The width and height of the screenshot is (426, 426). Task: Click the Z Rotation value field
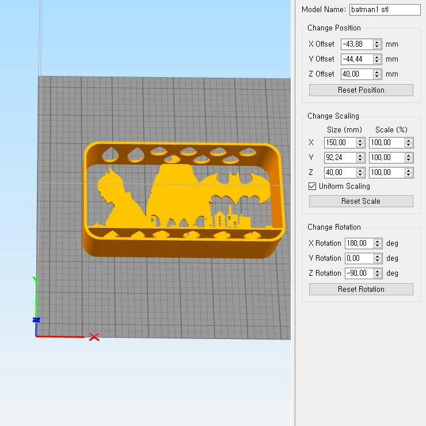point(359,273)
